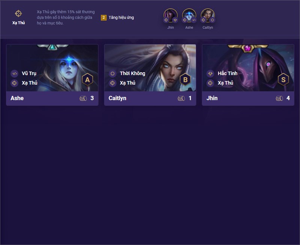Select Ashe's round portrait in header
This screenshot has height=245, width=300.
tap(189, 16)
